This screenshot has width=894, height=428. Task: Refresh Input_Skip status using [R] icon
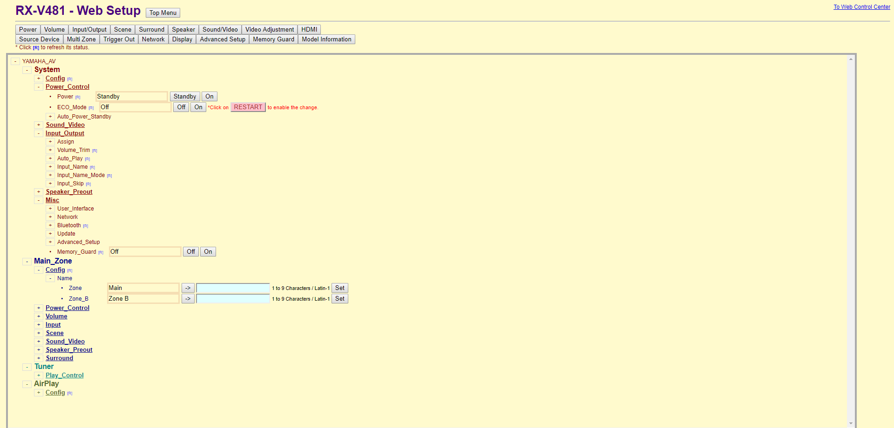(x=88, y=184)
